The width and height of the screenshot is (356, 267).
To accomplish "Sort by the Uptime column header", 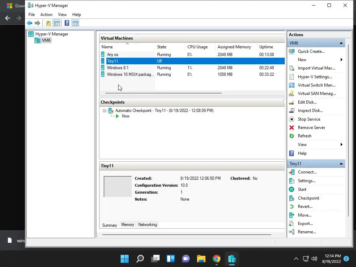I will tap(271, 47).
